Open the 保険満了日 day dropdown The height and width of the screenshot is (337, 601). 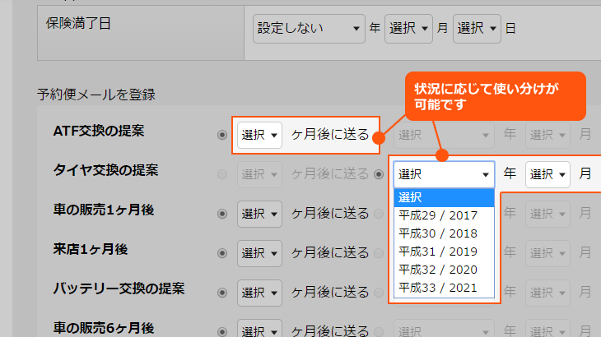[477, 28]
